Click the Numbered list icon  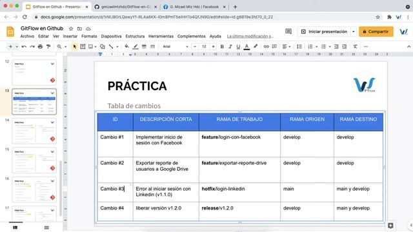click(310, 46)
